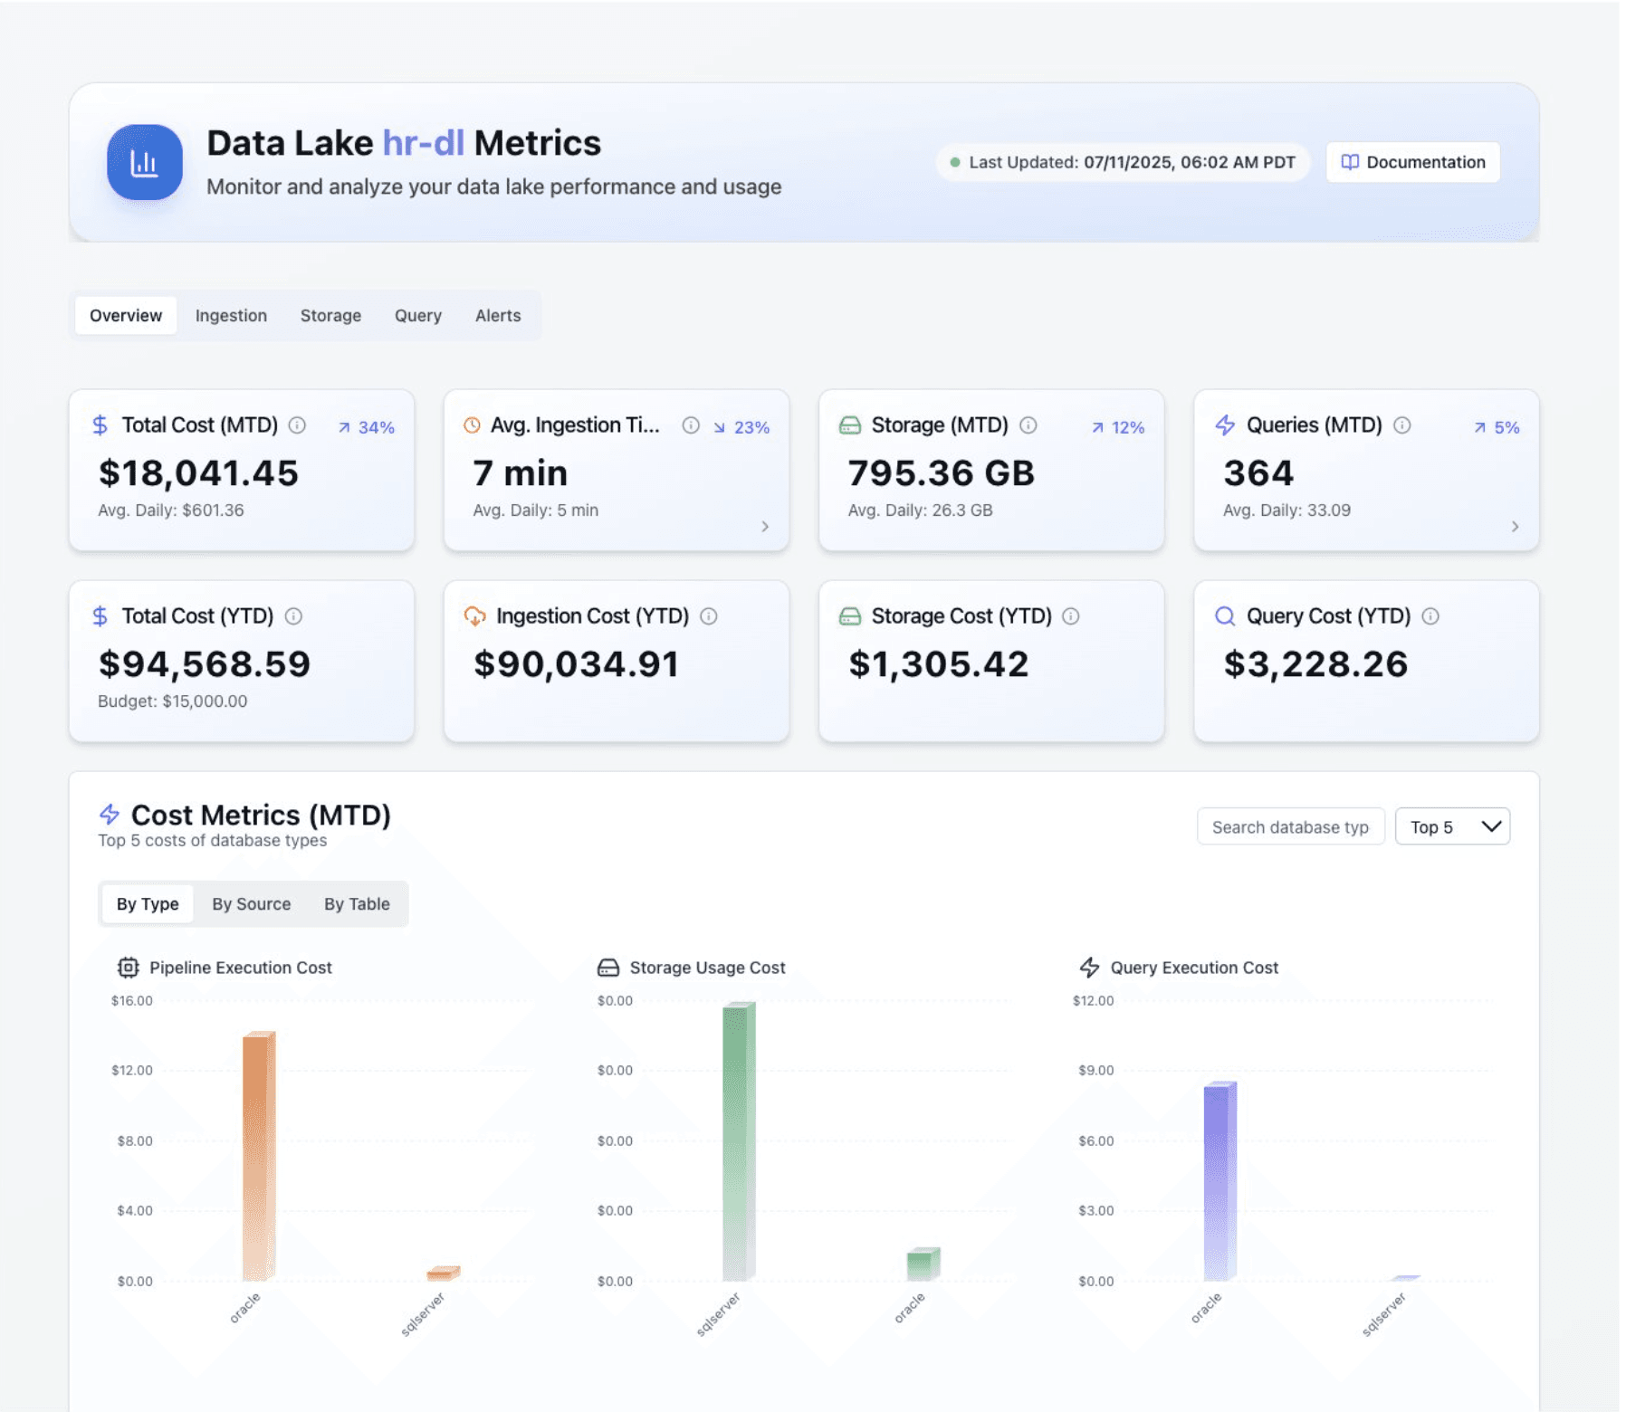Click info icon beside Ingestion Cost (YTD)

click(x=709, y=616)
